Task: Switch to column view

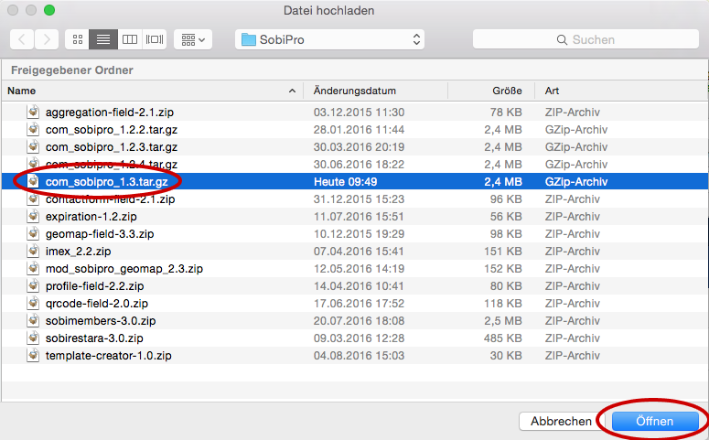Action: pos(130,40)
